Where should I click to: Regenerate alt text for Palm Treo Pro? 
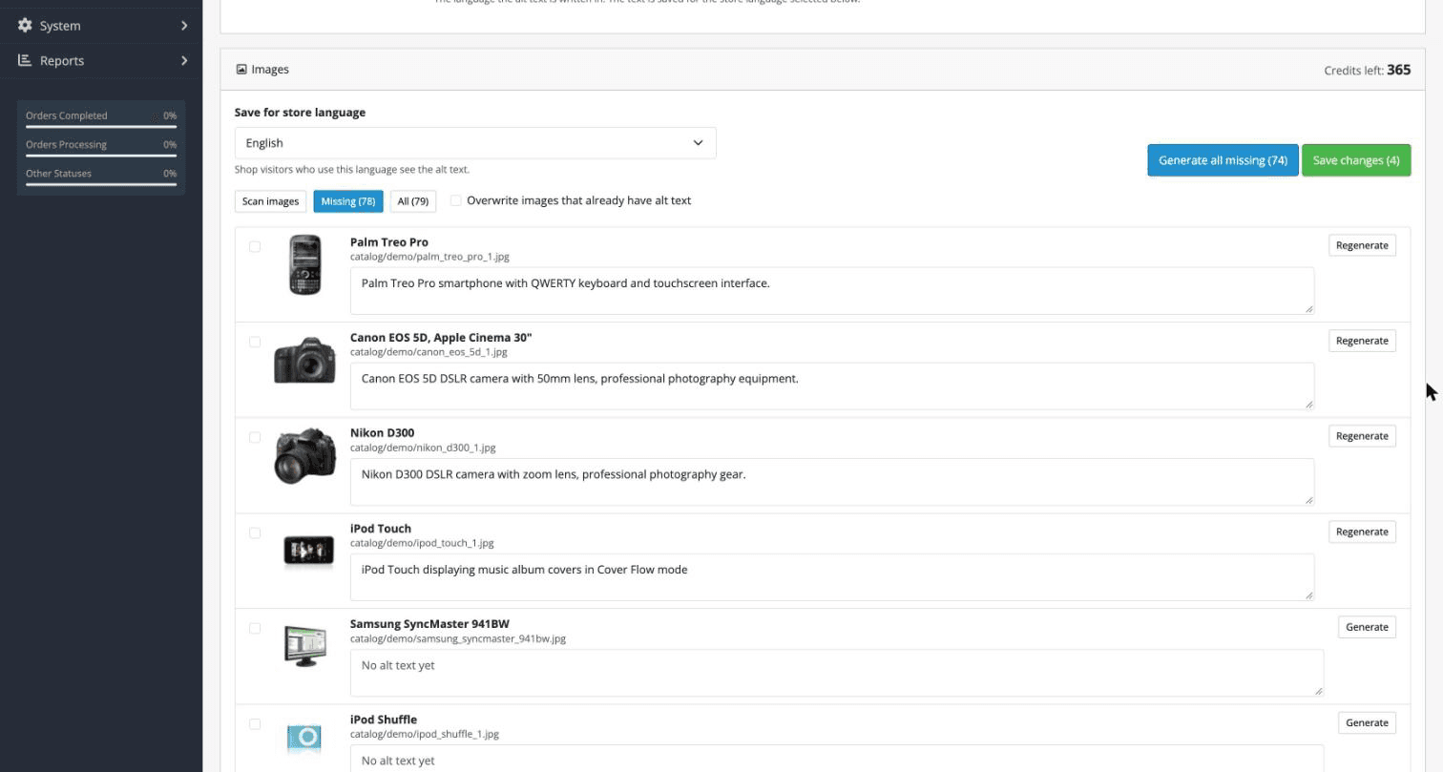(1362, 245)
